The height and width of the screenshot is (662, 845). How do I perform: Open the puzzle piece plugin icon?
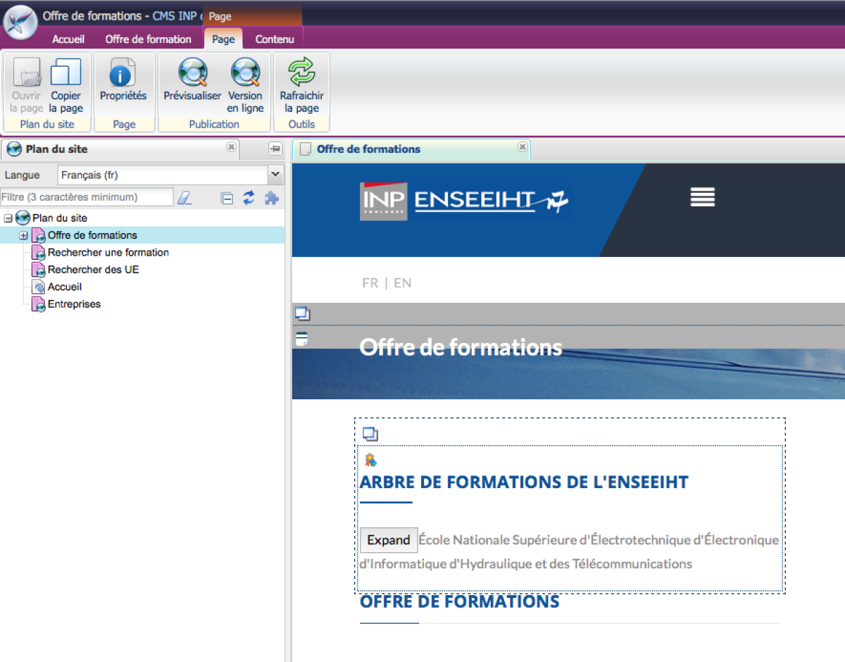tap(271, 198)
